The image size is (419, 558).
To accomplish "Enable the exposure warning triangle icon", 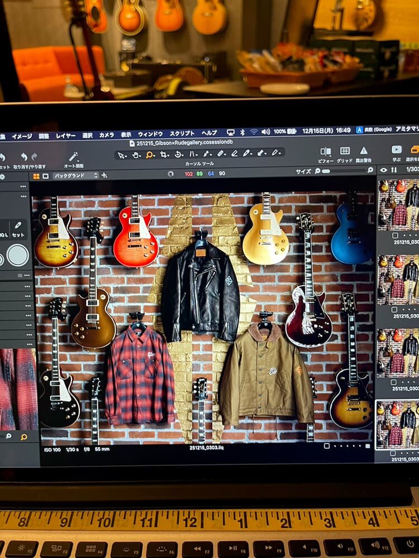I will click(x=364, y=151).
